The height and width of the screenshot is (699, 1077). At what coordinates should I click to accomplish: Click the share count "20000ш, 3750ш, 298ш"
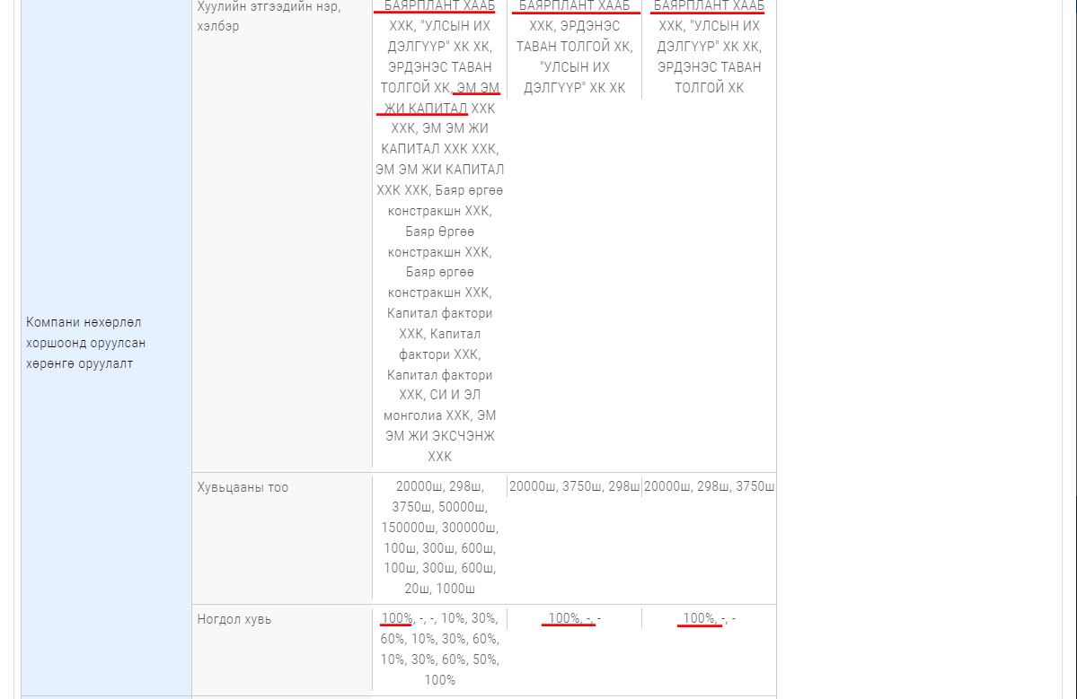pos(574,486)
